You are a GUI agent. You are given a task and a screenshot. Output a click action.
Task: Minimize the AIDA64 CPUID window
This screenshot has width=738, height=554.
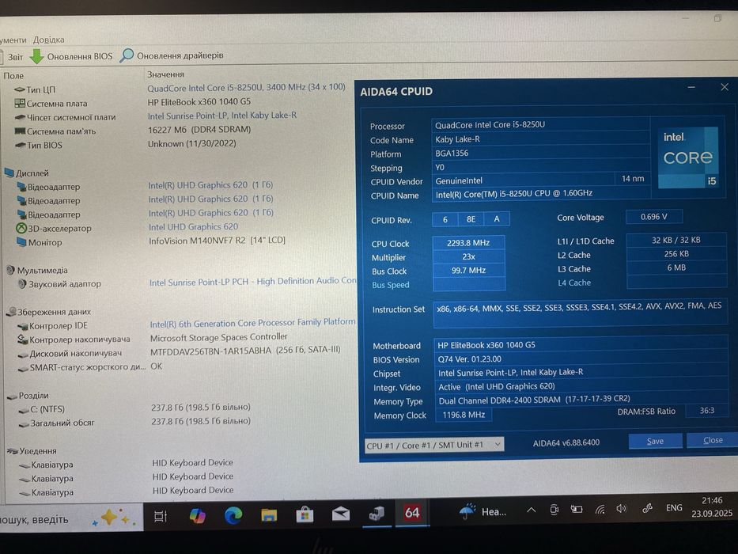pyautogui.click(x=691, y=88)
